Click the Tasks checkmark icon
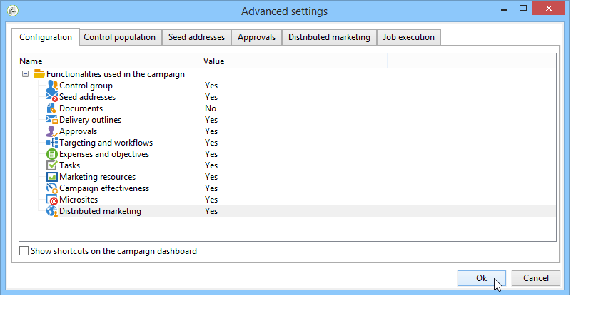The image size is (591, 316). coord(51,165)
